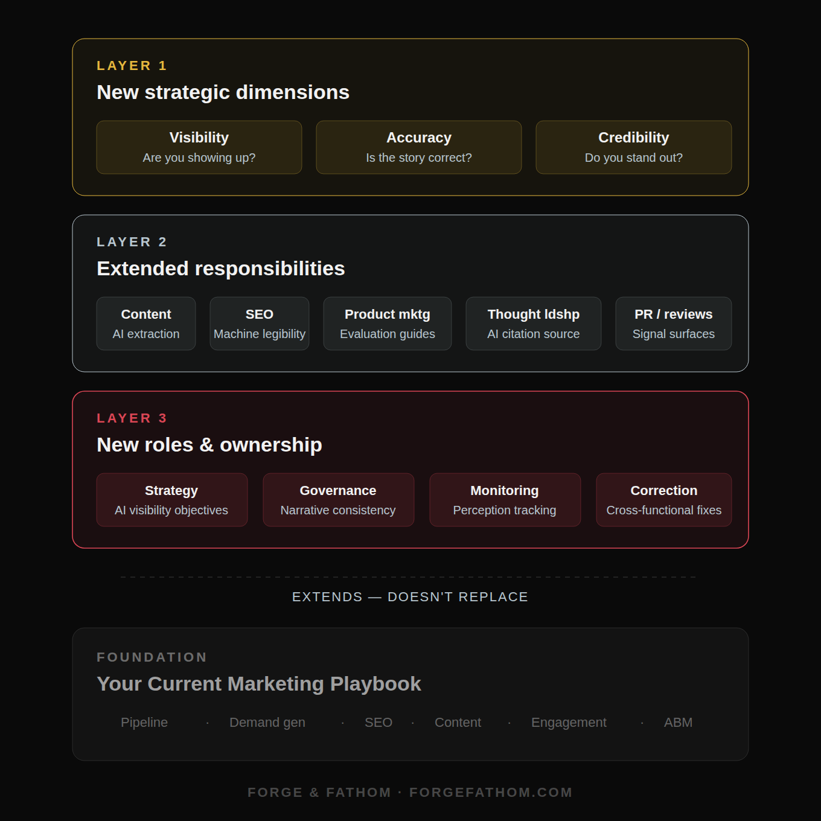Click the SEO card under Extended responsibilities
This screenshot has height=821, width=821.
pyautogui.click(x=259, y=323)
